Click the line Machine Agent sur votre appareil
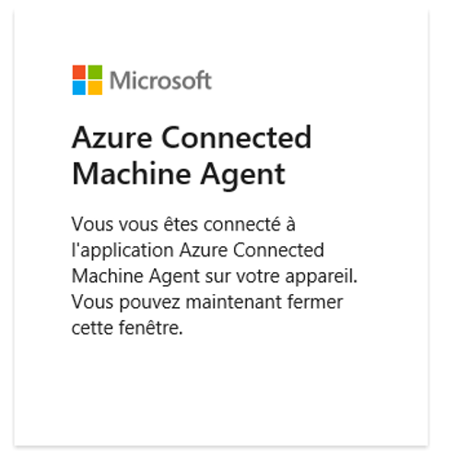The image size is (457, 473). (215, 276)
